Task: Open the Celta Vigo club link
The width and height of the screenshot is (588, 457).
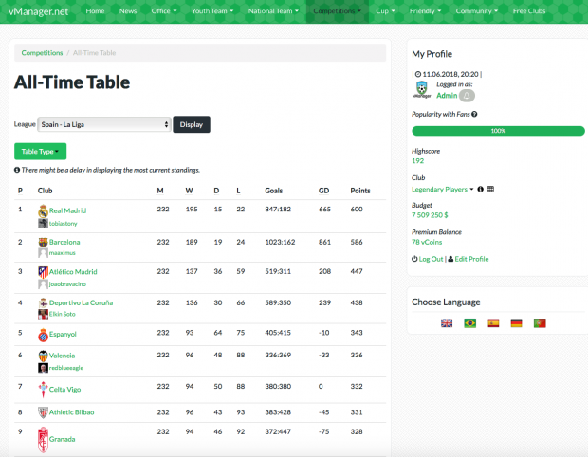Action: (64, 390)
